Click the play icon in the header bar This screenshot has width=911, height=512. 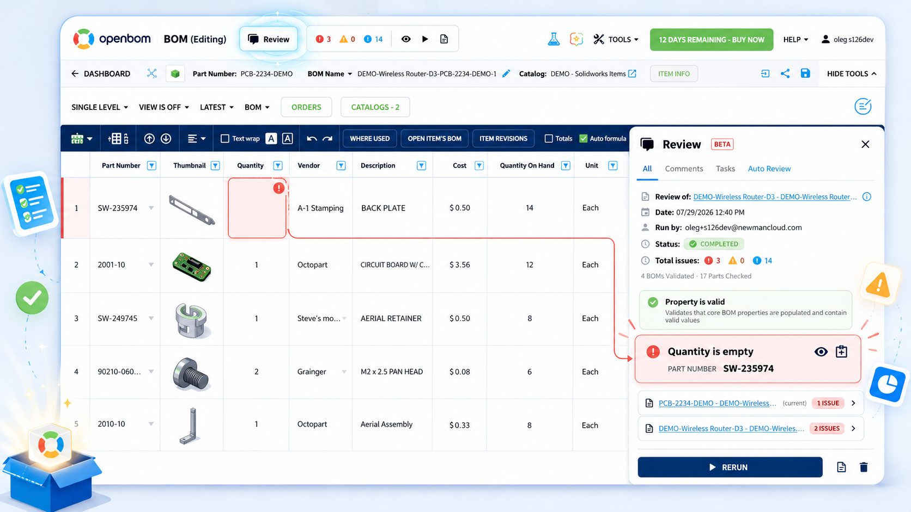(x=425, y=39)
